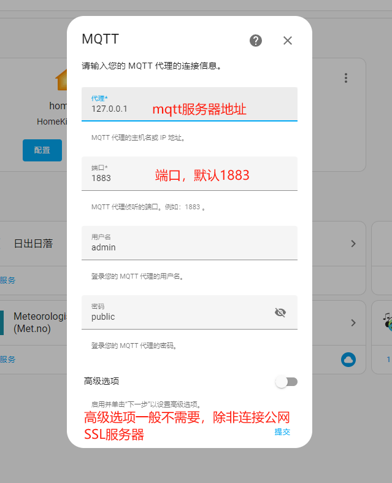Open 服务 link under 日出日落

click(x=8, y=280)
